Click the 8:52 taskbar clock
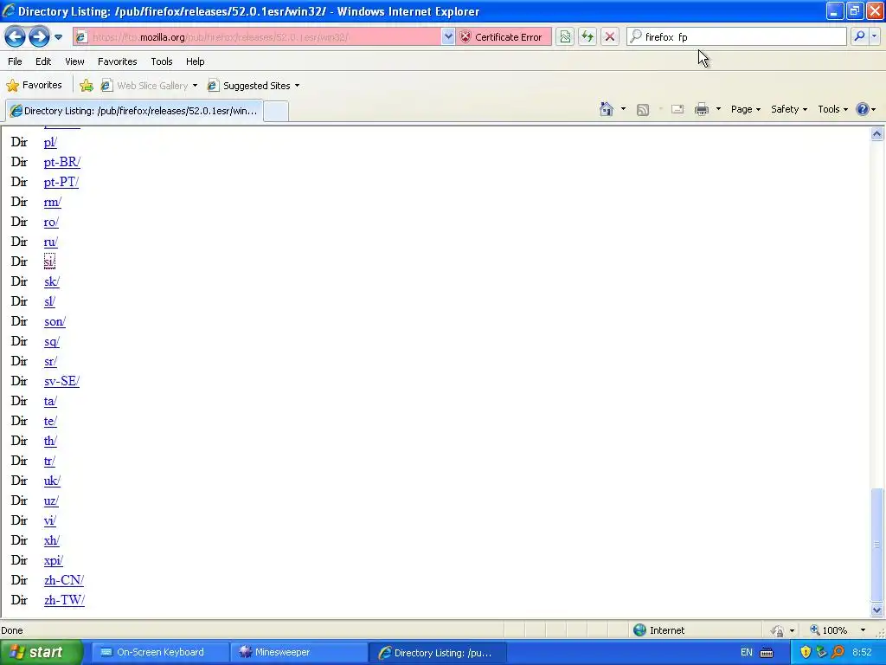This screenshot has width=886, height=665. [862, 653]
